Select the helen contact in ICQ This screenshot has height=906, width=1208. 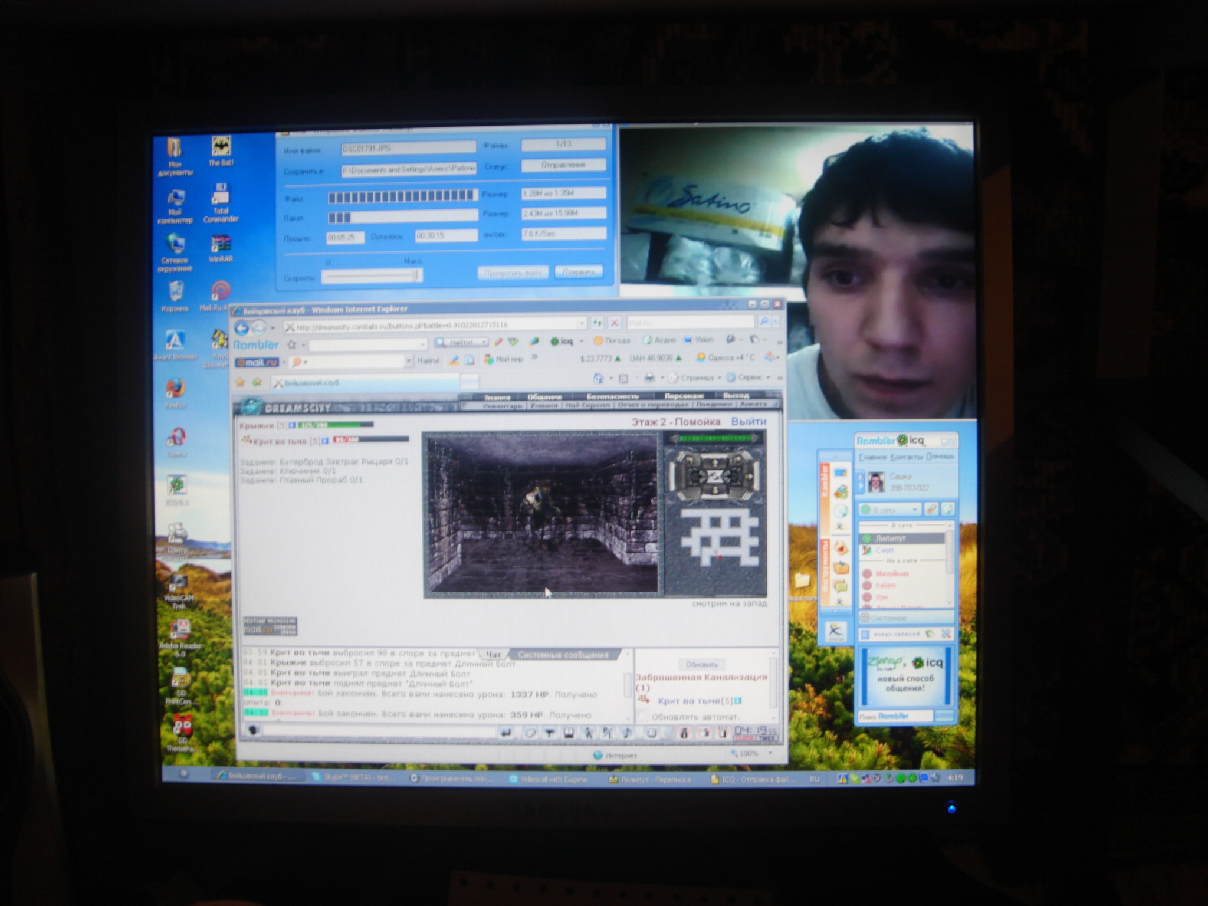(x=885, y=585)
